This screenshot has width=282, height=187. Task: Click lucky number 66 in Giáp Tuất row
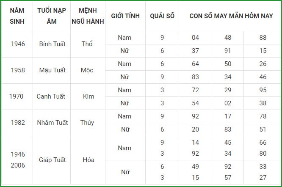click(x=263, y=143)
